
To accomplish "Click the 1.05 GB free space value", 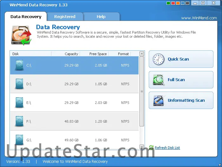I will [x=101, y=84].
